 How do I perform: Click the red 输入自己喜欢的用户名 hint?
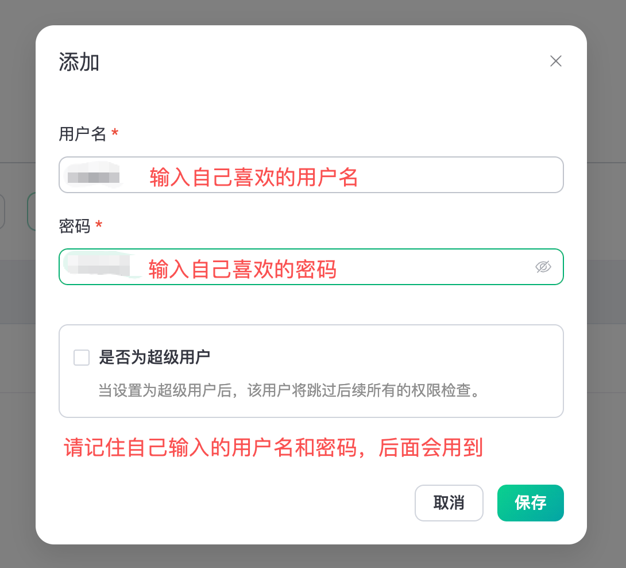(x=254, y=178)
